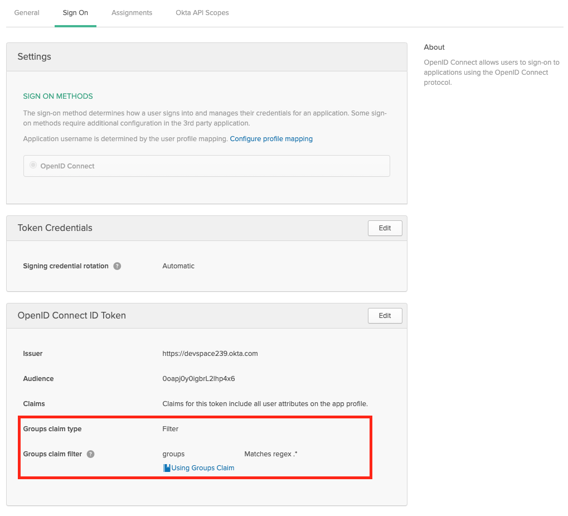This screenshot has width=568, height=516.
Task: Click Edit in Token Credentials section
Action: click(x=385, y=228)
